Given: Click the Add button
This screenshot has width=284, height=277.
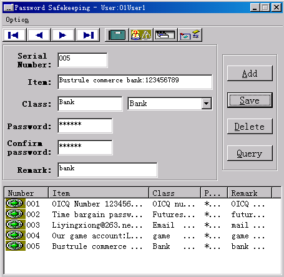Looking at the screenshot, I should pyautogui.click(x=250, y=74).
